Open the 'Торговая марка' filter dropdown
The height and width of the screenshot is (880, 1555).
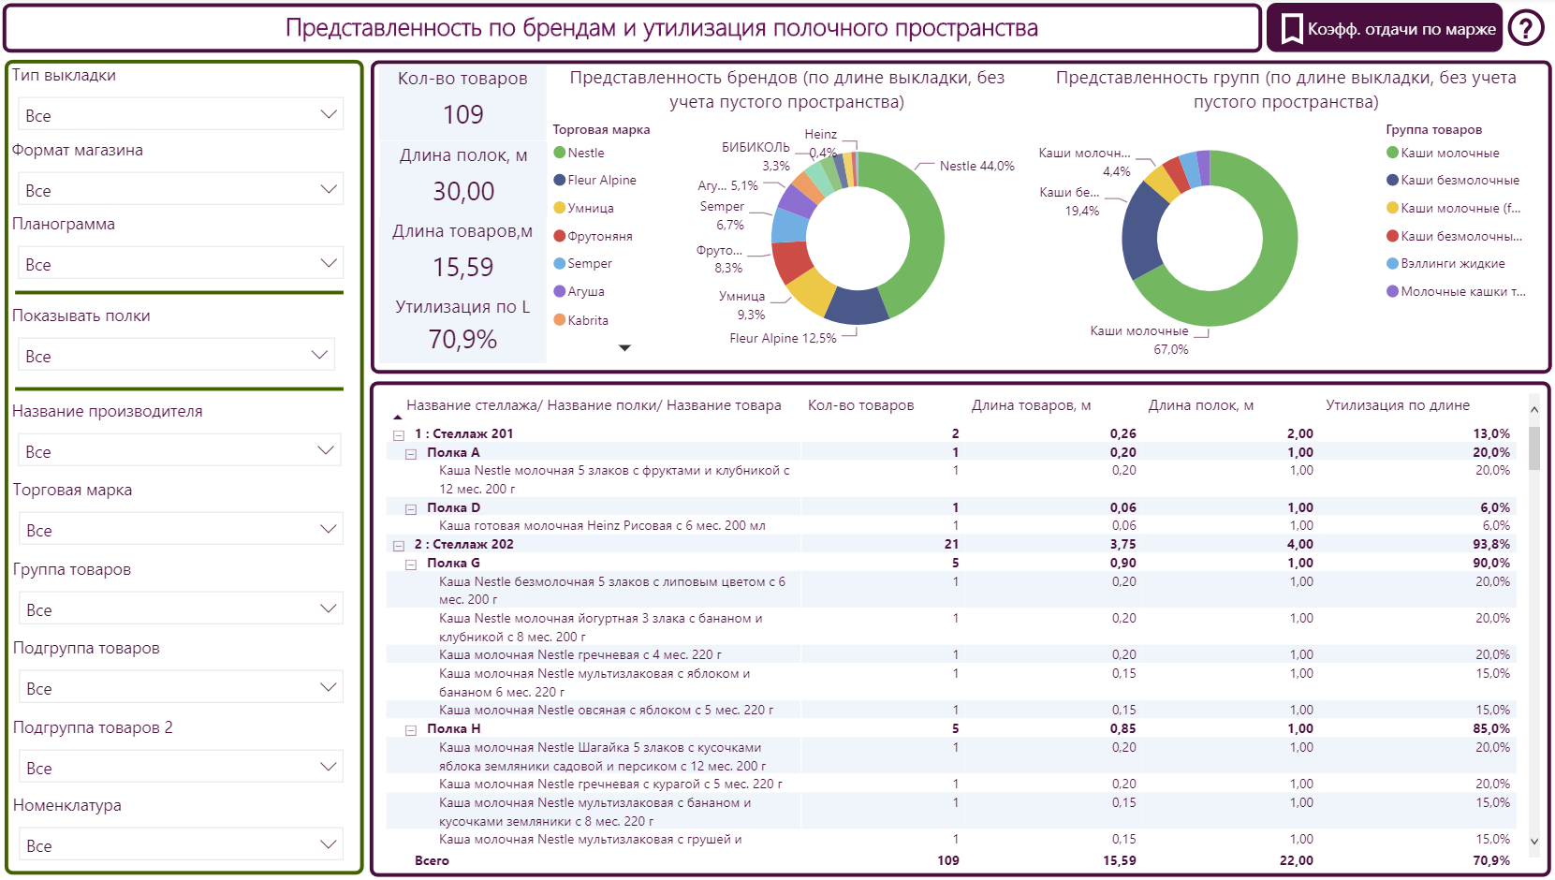point(181,529)
